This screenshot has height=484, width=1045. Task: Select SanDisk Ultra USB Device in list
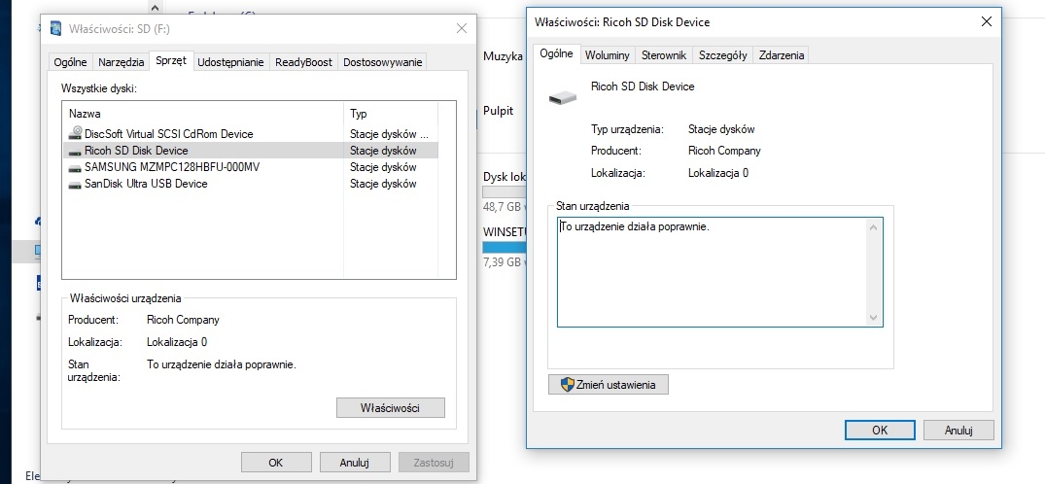click(250, 184)
